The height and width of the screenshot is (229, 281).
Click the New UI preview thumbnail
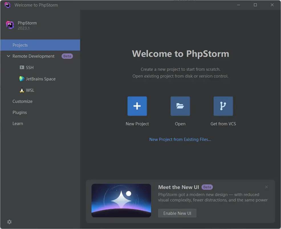coord(121,200)
